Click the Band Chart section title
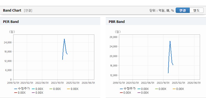This screenshot has width=206, height=98. (12, 10)
